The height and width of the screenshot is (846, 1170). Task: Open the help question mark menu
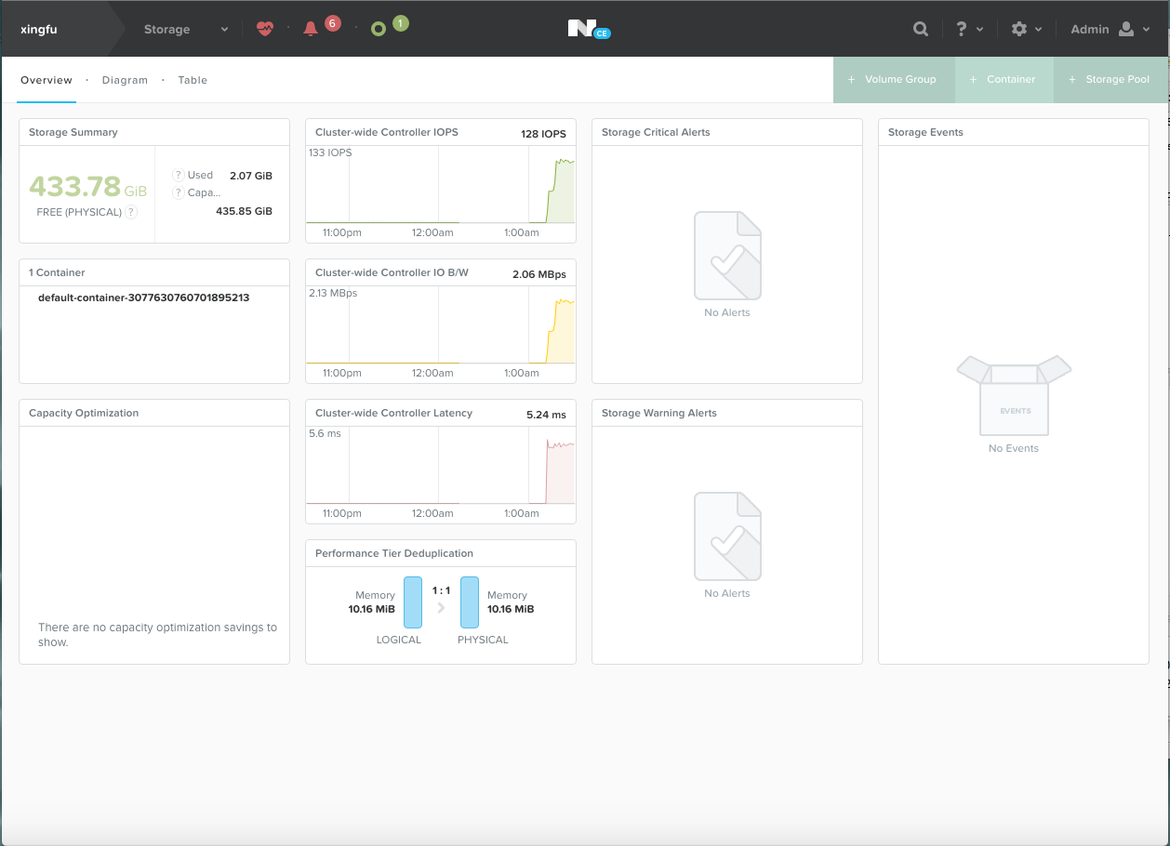point(962,29)
